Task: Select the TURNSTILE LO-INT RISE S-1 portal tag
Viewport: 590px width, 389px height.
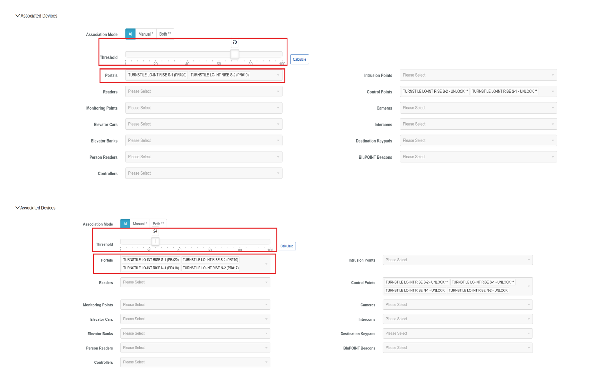Action: tap(157, 75)
